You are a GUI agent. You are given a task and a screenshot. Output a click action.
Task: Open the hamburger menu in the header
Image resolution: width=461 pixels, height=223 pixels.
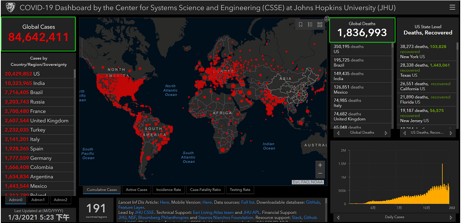pyautogui.click(x=452, y=7)
